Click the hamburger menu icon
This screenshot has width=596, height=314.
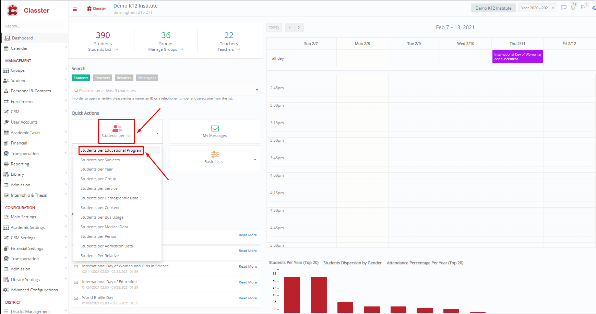[x=75, y=9]
